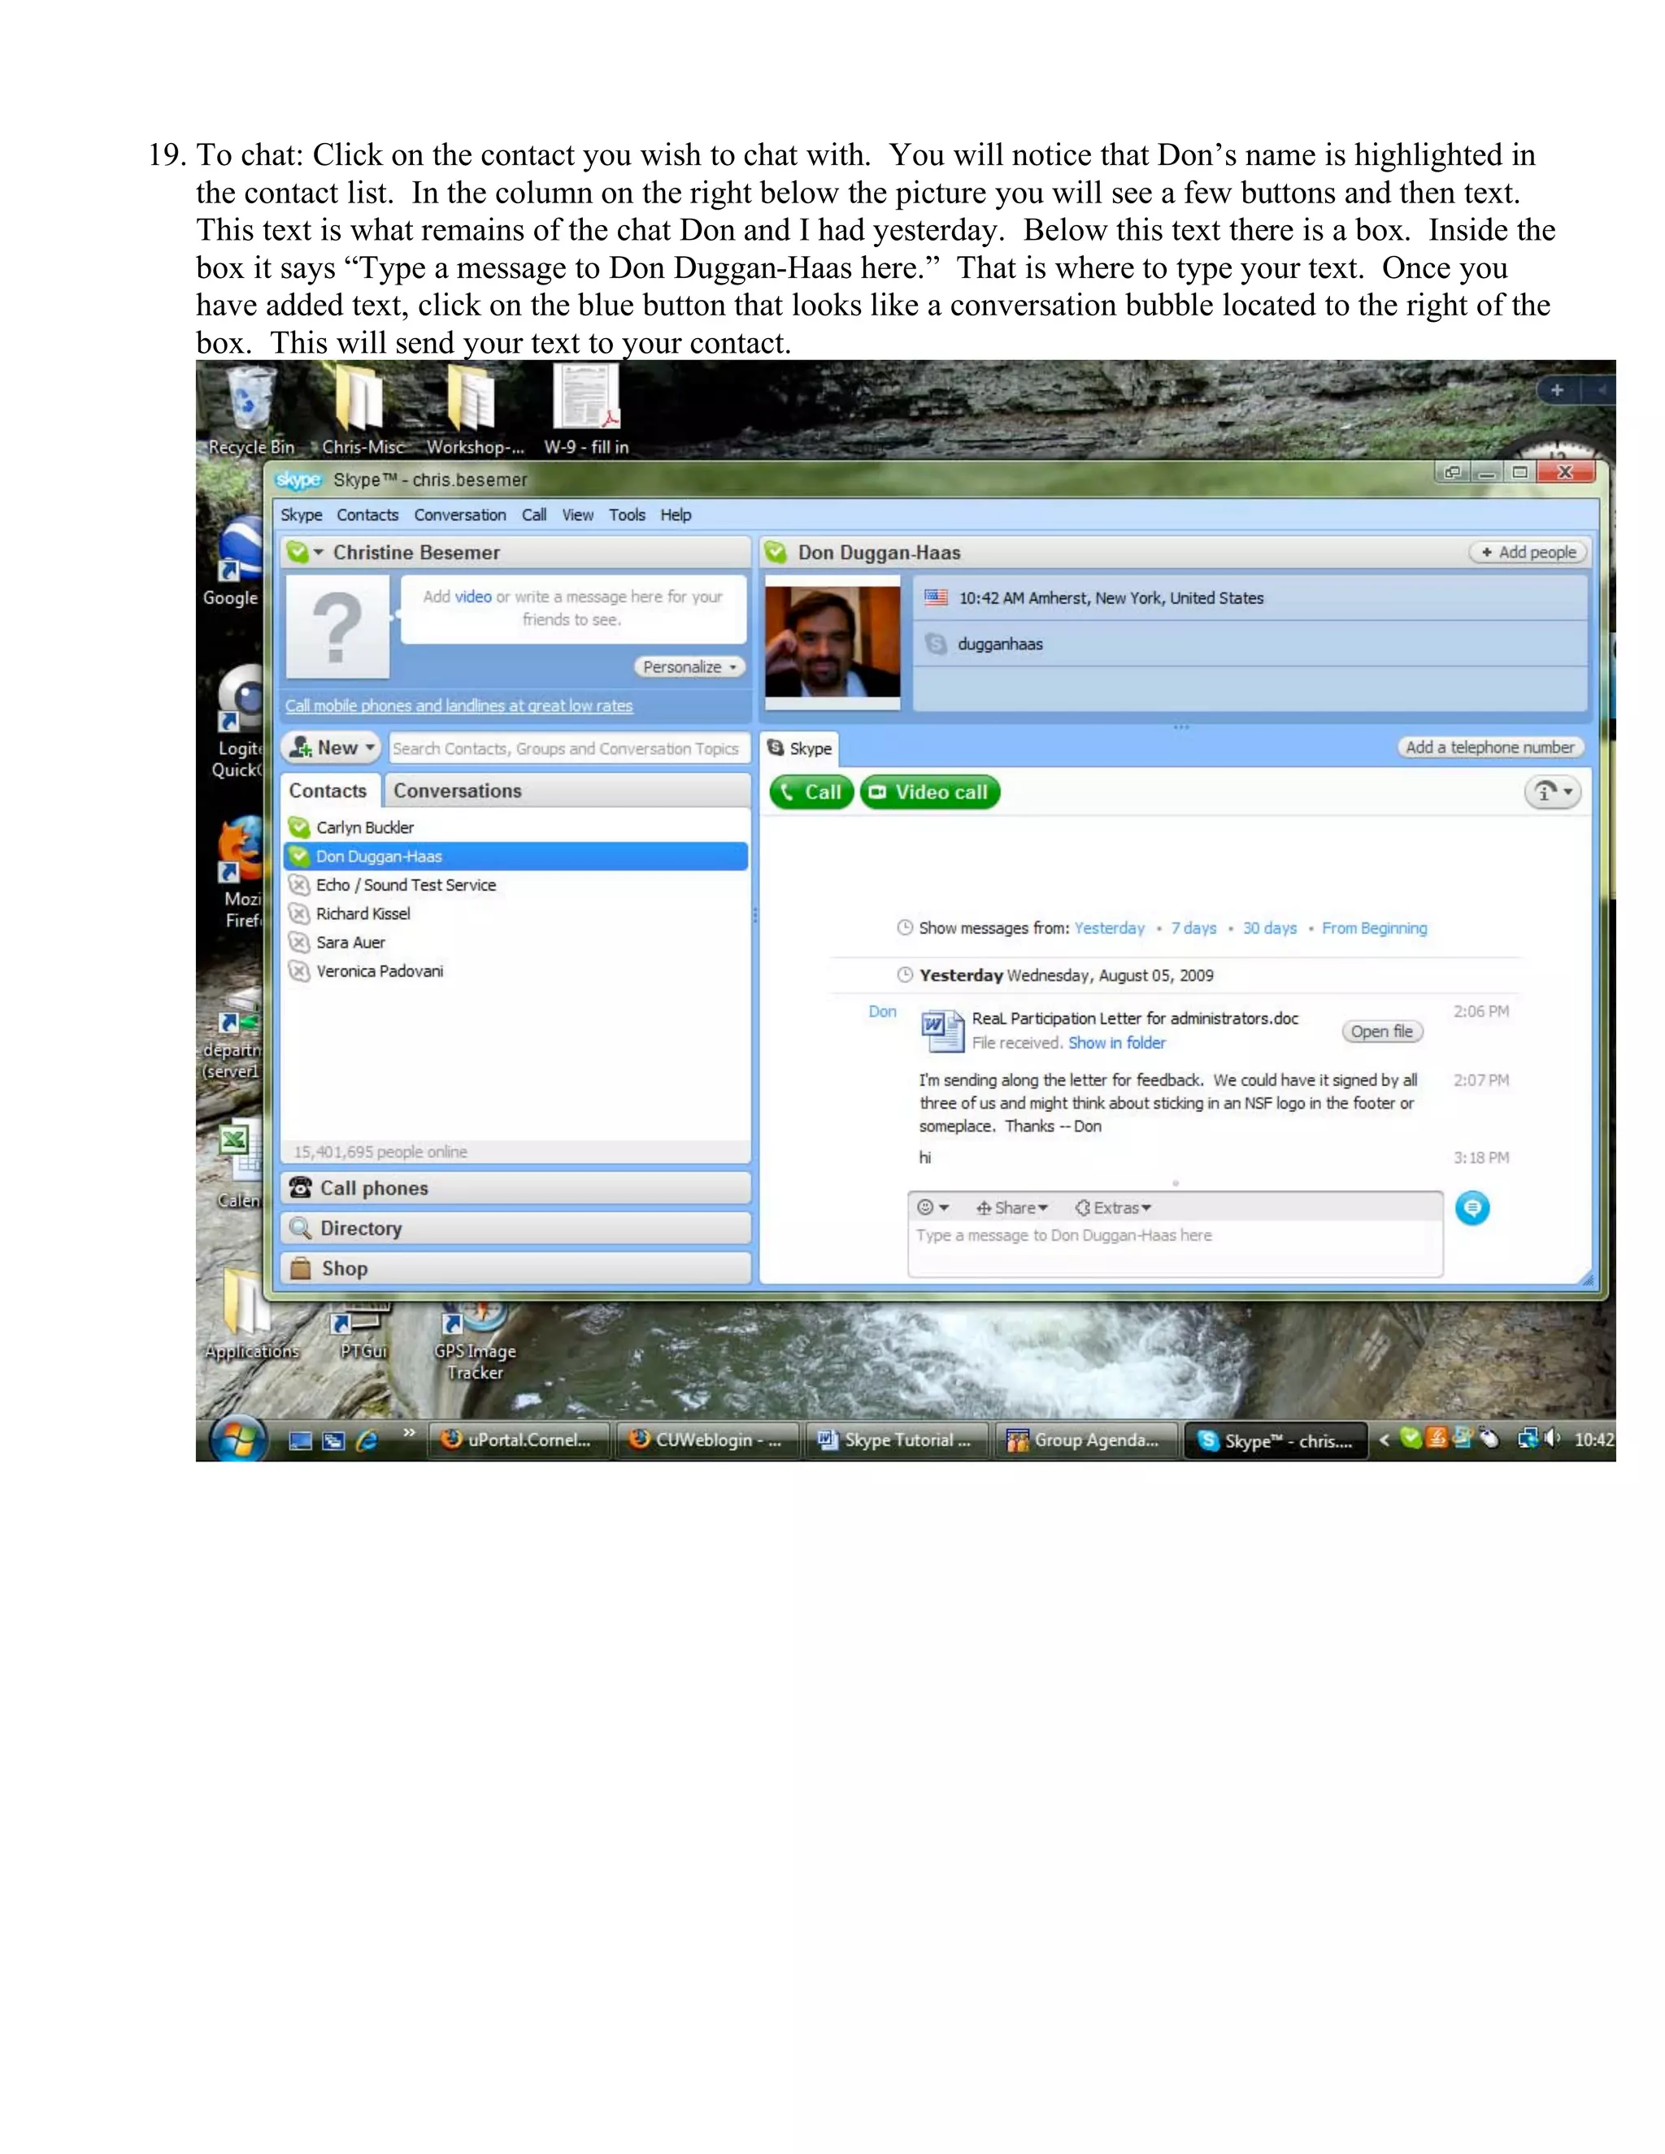
Task: Select contact Richard Kissel
Action: point(515,914)
